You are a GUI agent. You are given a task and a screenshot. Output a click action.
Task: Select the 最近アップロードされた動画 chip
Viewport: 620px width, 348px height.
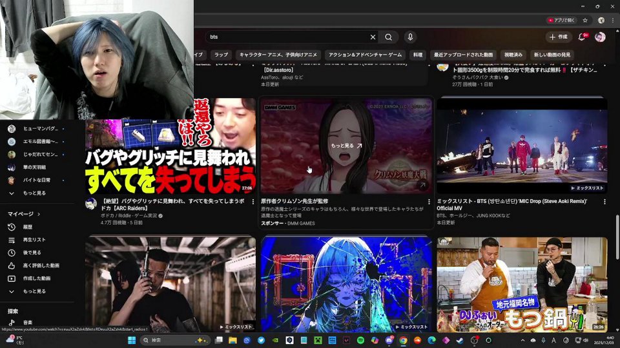pyautogui.click(x=463, y=55)
